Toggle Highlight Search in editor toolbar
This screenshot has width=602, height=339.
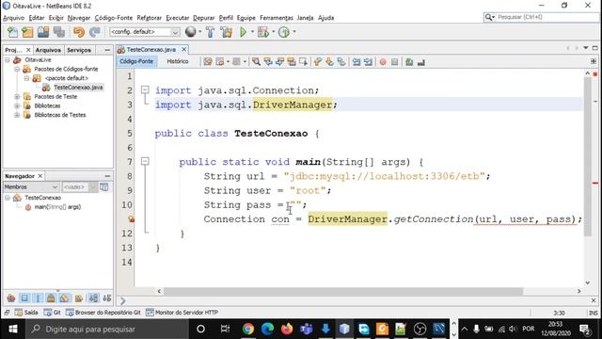pyautogui.click(x=292, y=62)
